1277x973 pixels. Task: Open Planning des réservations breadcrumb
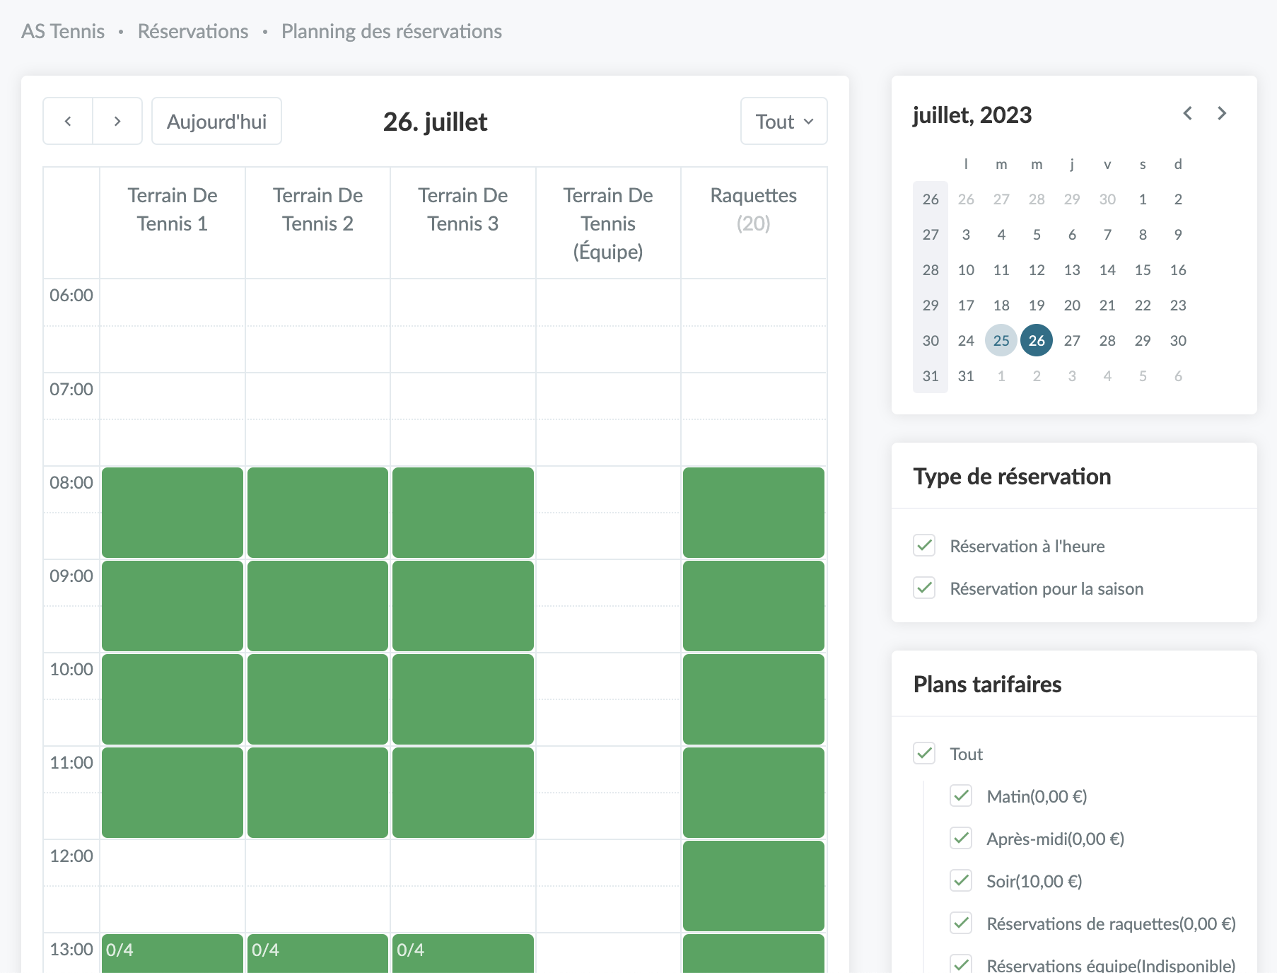pyautogui.click(x=392, y=31)
